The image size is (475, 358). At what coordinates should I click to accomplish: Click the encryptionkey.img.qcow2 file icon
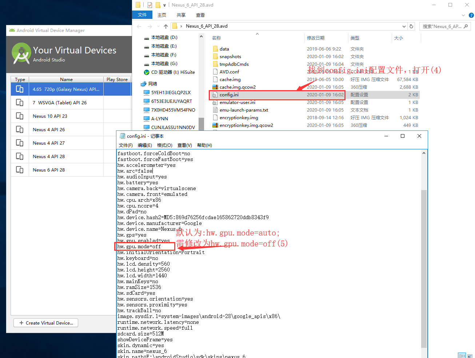(x=215, y=125)
